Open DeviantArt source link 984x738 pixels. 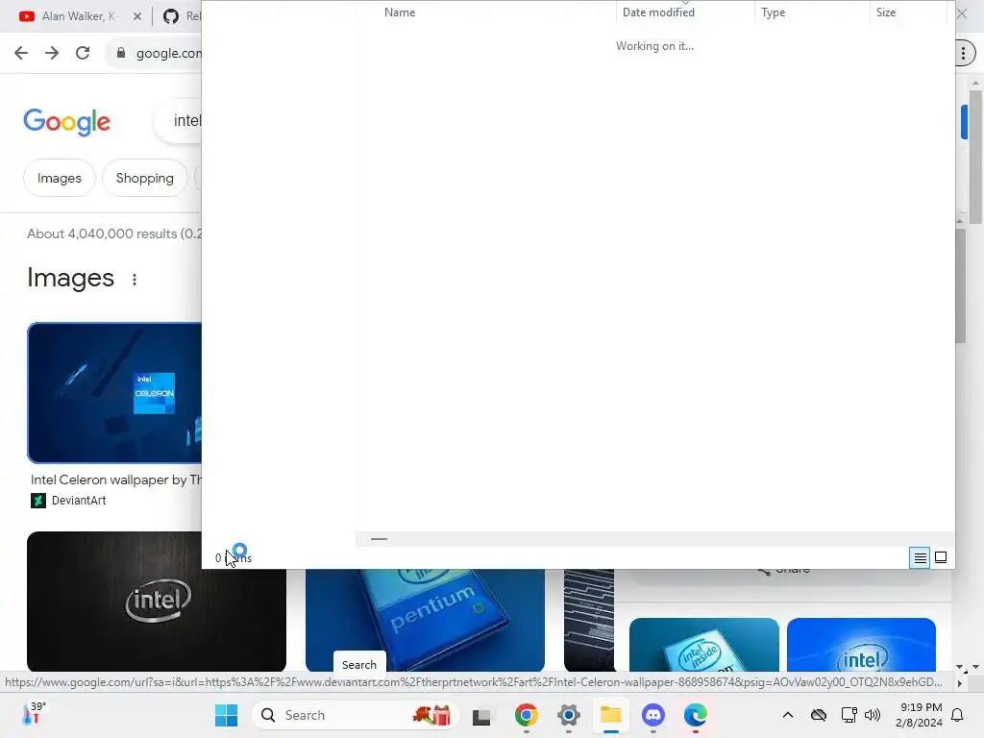point(68,500)
